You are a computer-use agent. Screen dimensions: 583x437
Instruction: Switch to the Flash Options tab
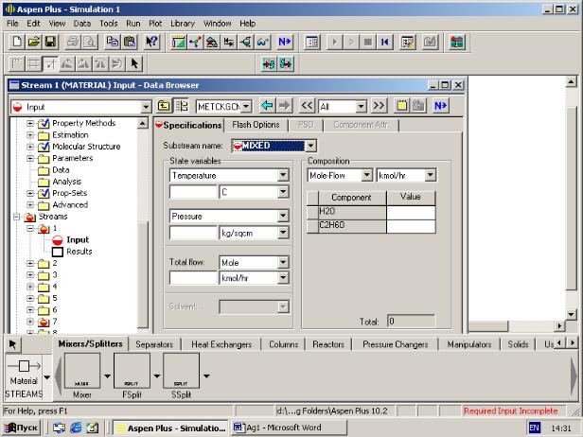tap(256, 125)
